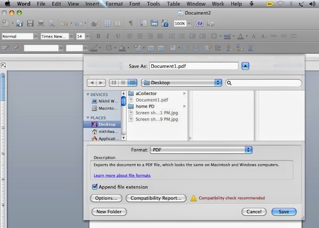Open the Normal style dropdown

click(x=36, y=37)
